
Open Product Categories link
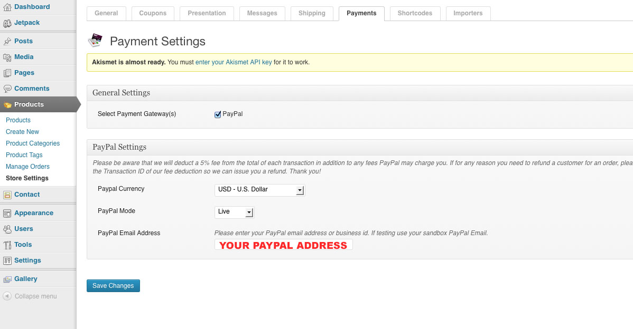33,143
